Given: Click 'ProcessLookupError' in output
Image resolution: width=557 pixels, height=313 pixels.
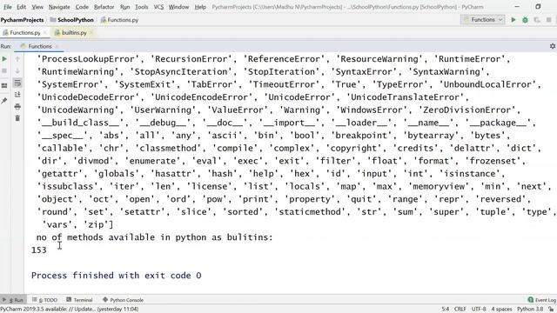Looking at the screenshot, I should click(89, 59).
